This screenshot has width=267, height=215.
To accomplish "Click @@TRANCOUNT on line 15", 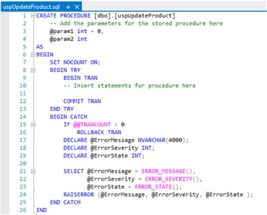I will click(92, 125).
